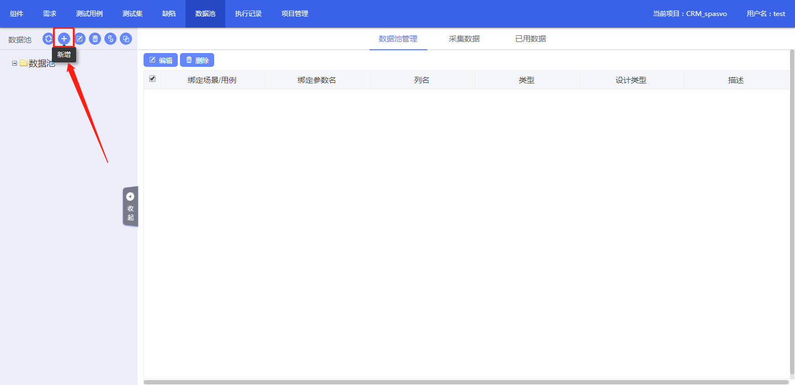The width and height of the screenshot is (795, 385).
Task: Click the horizontal scrollbar below the table
Action: tap(465, 382)
